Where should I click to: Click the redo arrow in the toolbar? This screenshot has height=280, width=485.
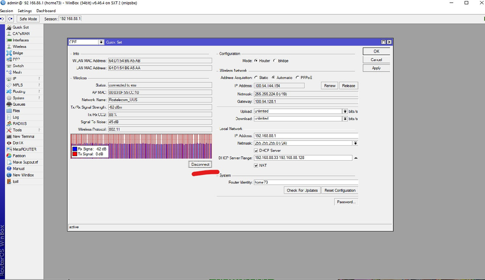10,19
